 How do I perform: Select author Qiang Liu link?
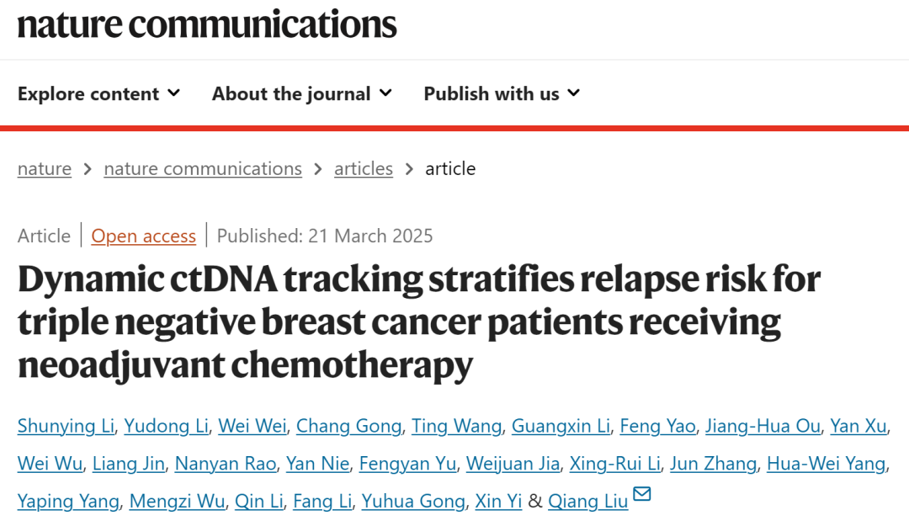(x=588, y=502)
